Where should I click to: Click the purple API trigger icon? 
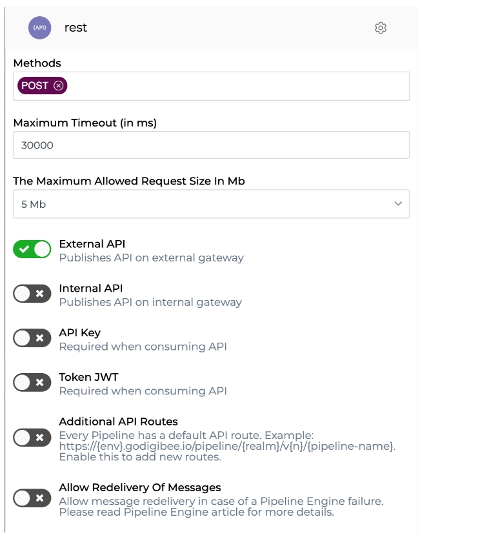(39, 28)
